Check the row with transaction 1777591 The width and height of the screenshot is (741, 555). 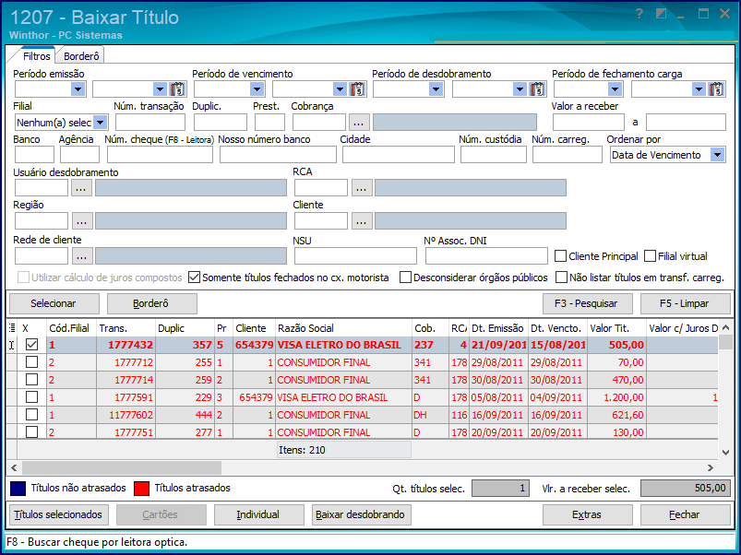click(31, 397)
